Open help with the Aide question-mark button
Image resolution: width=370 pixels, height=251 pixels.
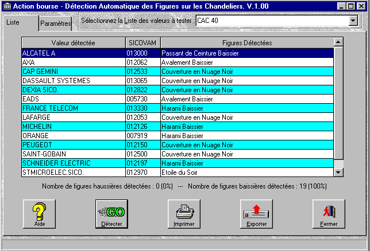tap(40, 214)
